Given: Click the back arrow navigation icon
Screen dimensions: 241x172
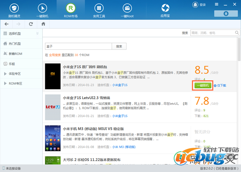Looking at the screenshot, I should coord(7,24).
